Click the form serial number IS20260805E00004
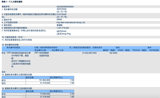Viewport: 160px width, 98px height. point(65,7)
